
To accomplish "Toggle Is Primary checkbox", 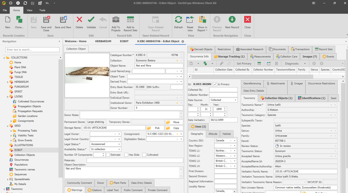I will 215,84.
